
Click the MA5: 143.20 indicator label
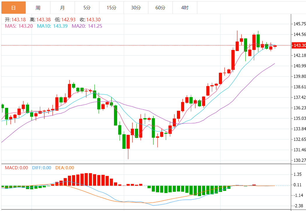19,26
